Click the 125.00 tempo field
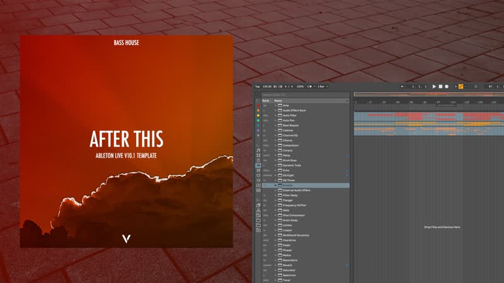This screenshot has height=283, width=504. coord(266,86)
